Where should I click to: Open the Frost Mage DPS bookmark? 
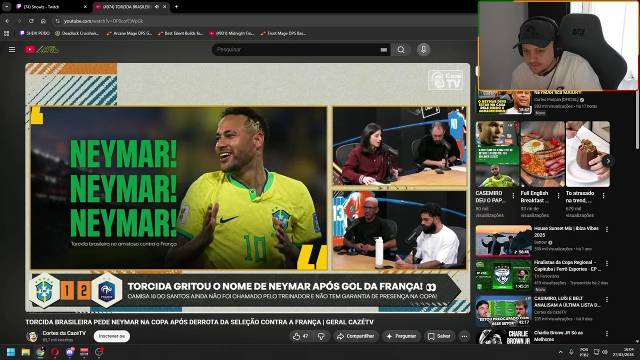tap(283, 33)
